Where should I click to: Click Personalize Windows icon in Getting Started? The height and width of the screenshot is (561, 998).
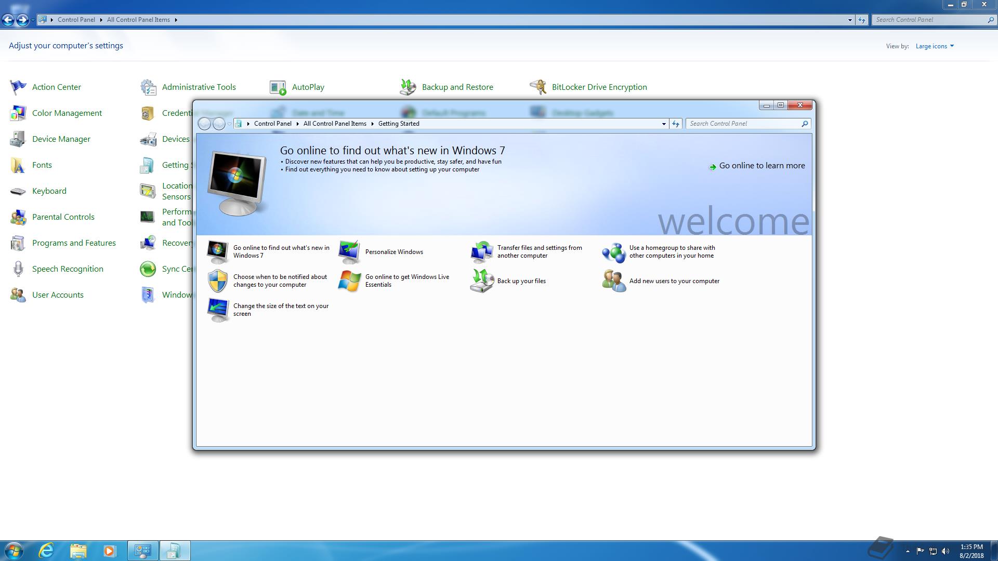(x=349, y=252)
